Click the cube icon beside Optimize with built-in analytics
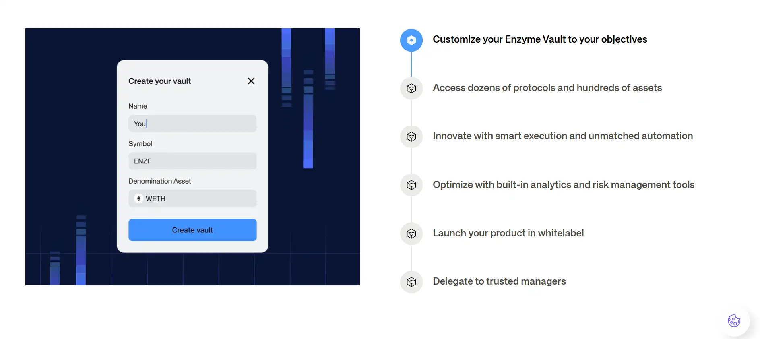 [x=411, y=185]
